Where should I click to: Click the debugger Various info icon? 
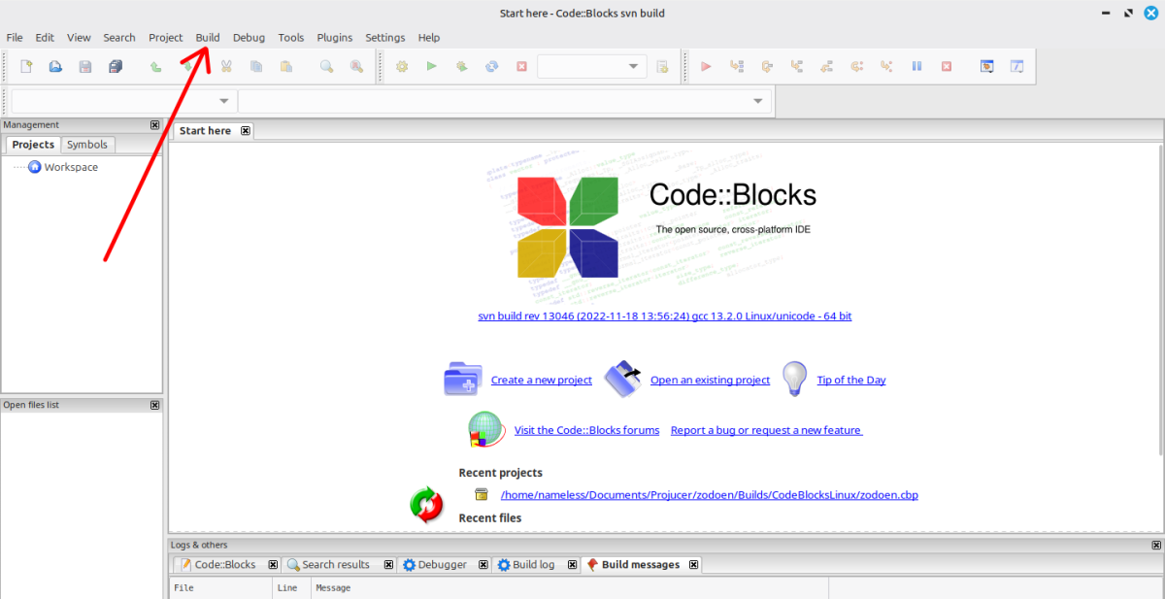1017,67
